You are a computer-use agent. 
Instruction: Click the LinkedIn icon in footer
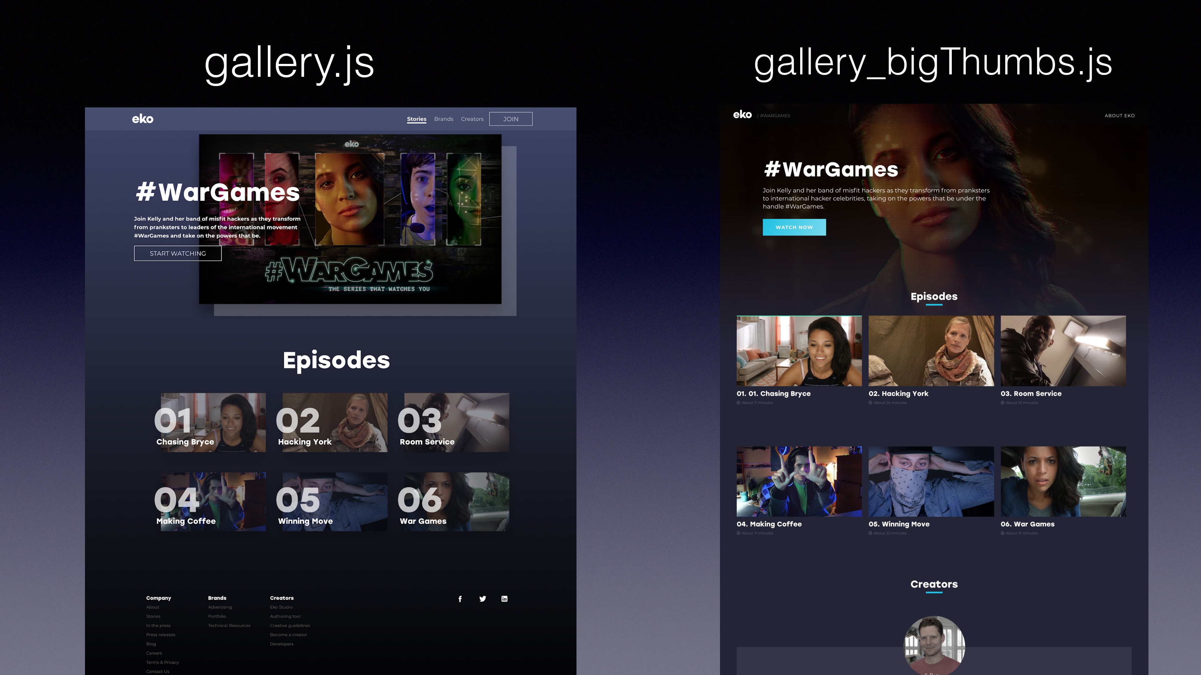(x=504, y=598)
